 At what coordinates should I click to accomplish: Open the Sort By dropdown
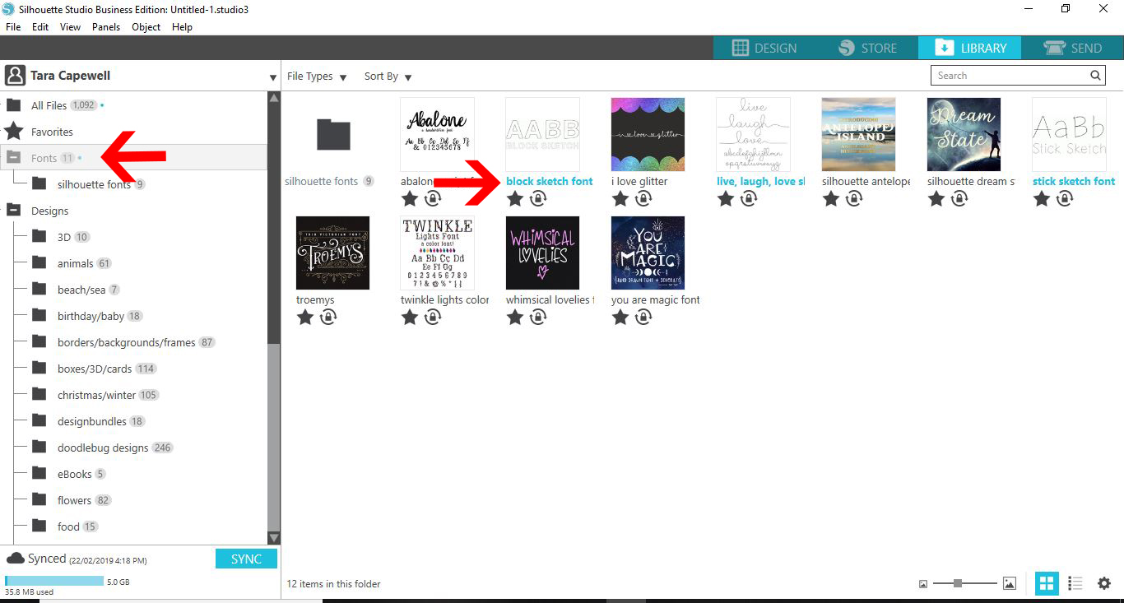pyautogui.click(x=388, y=77)
